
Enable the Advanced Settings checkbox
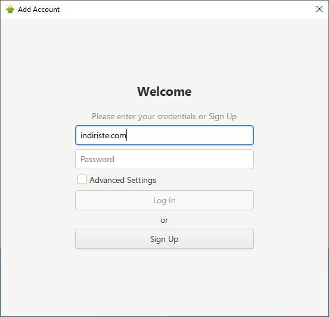pyautogui.click(x=82, y=180)
